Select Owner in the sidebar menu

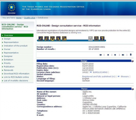[x=7, y=49]
